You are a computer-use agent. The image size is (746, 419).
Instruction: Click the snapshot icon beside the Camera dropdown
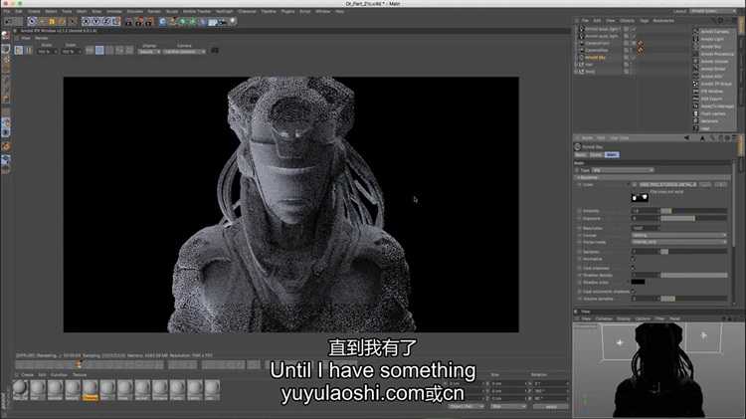(x=215, y=51)
